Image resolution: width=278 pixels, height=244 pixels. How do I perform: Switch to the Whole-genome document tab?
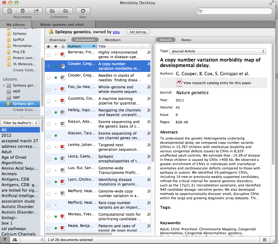(63, 25)
